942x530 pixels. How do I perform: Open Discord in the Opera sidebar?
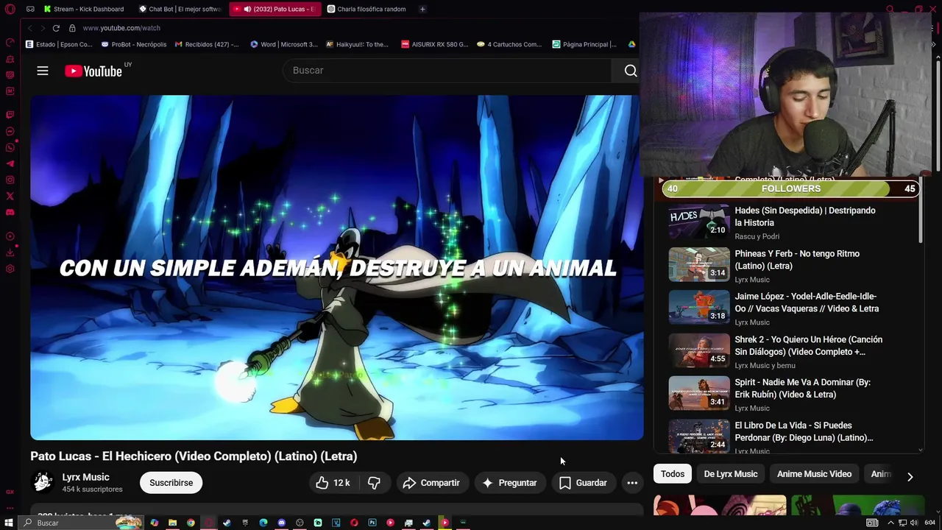point(10,213)
